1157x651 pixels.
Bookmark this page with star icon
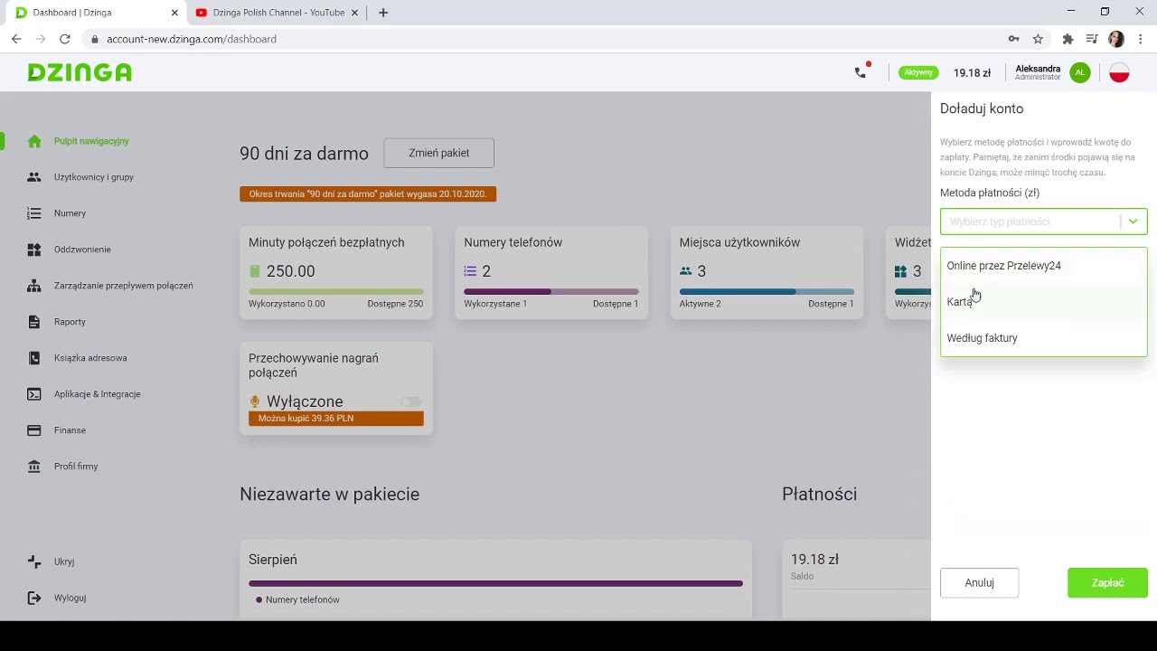click(x=1038, y=39)
